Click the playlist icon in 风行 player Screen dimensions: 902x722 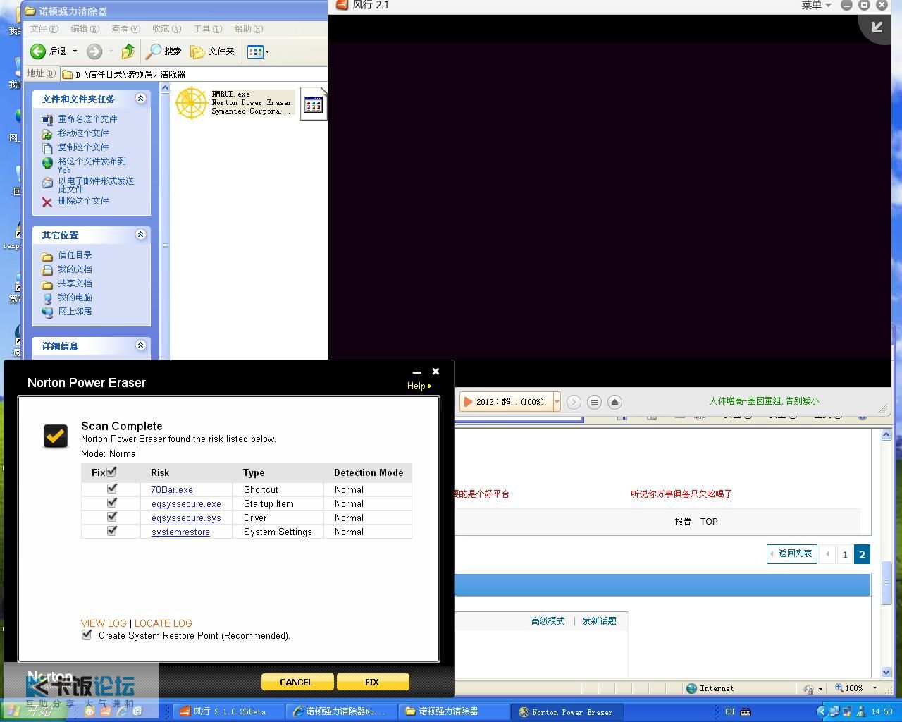click(594, 402)
